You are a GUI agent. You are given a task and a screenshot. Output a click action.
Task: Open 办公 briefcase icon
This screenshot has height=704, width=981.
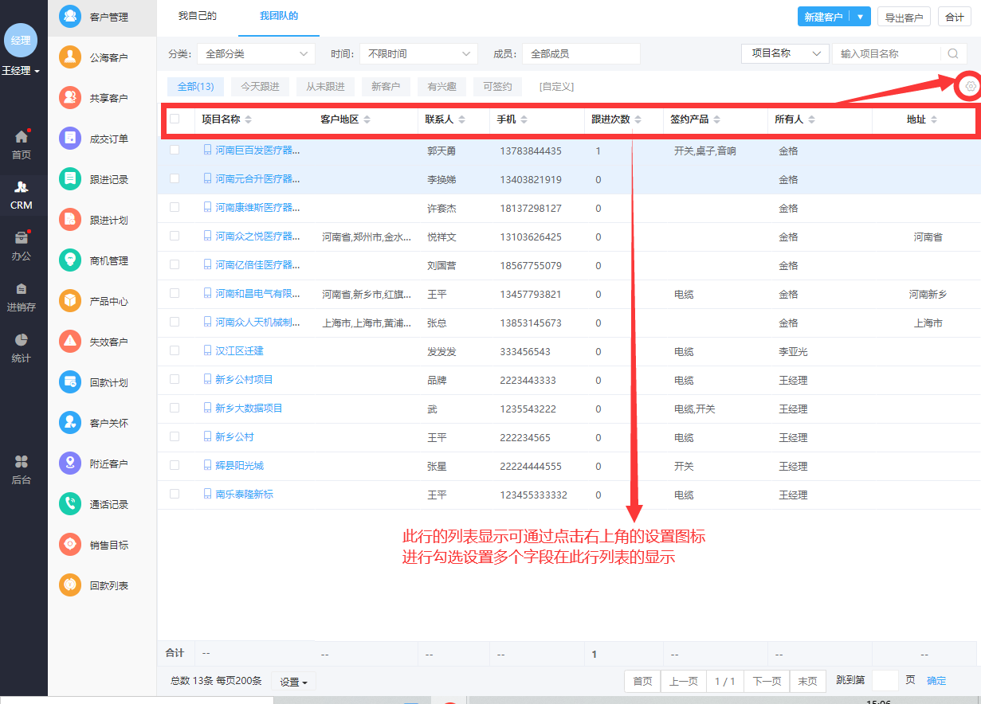tap(22, 238)
